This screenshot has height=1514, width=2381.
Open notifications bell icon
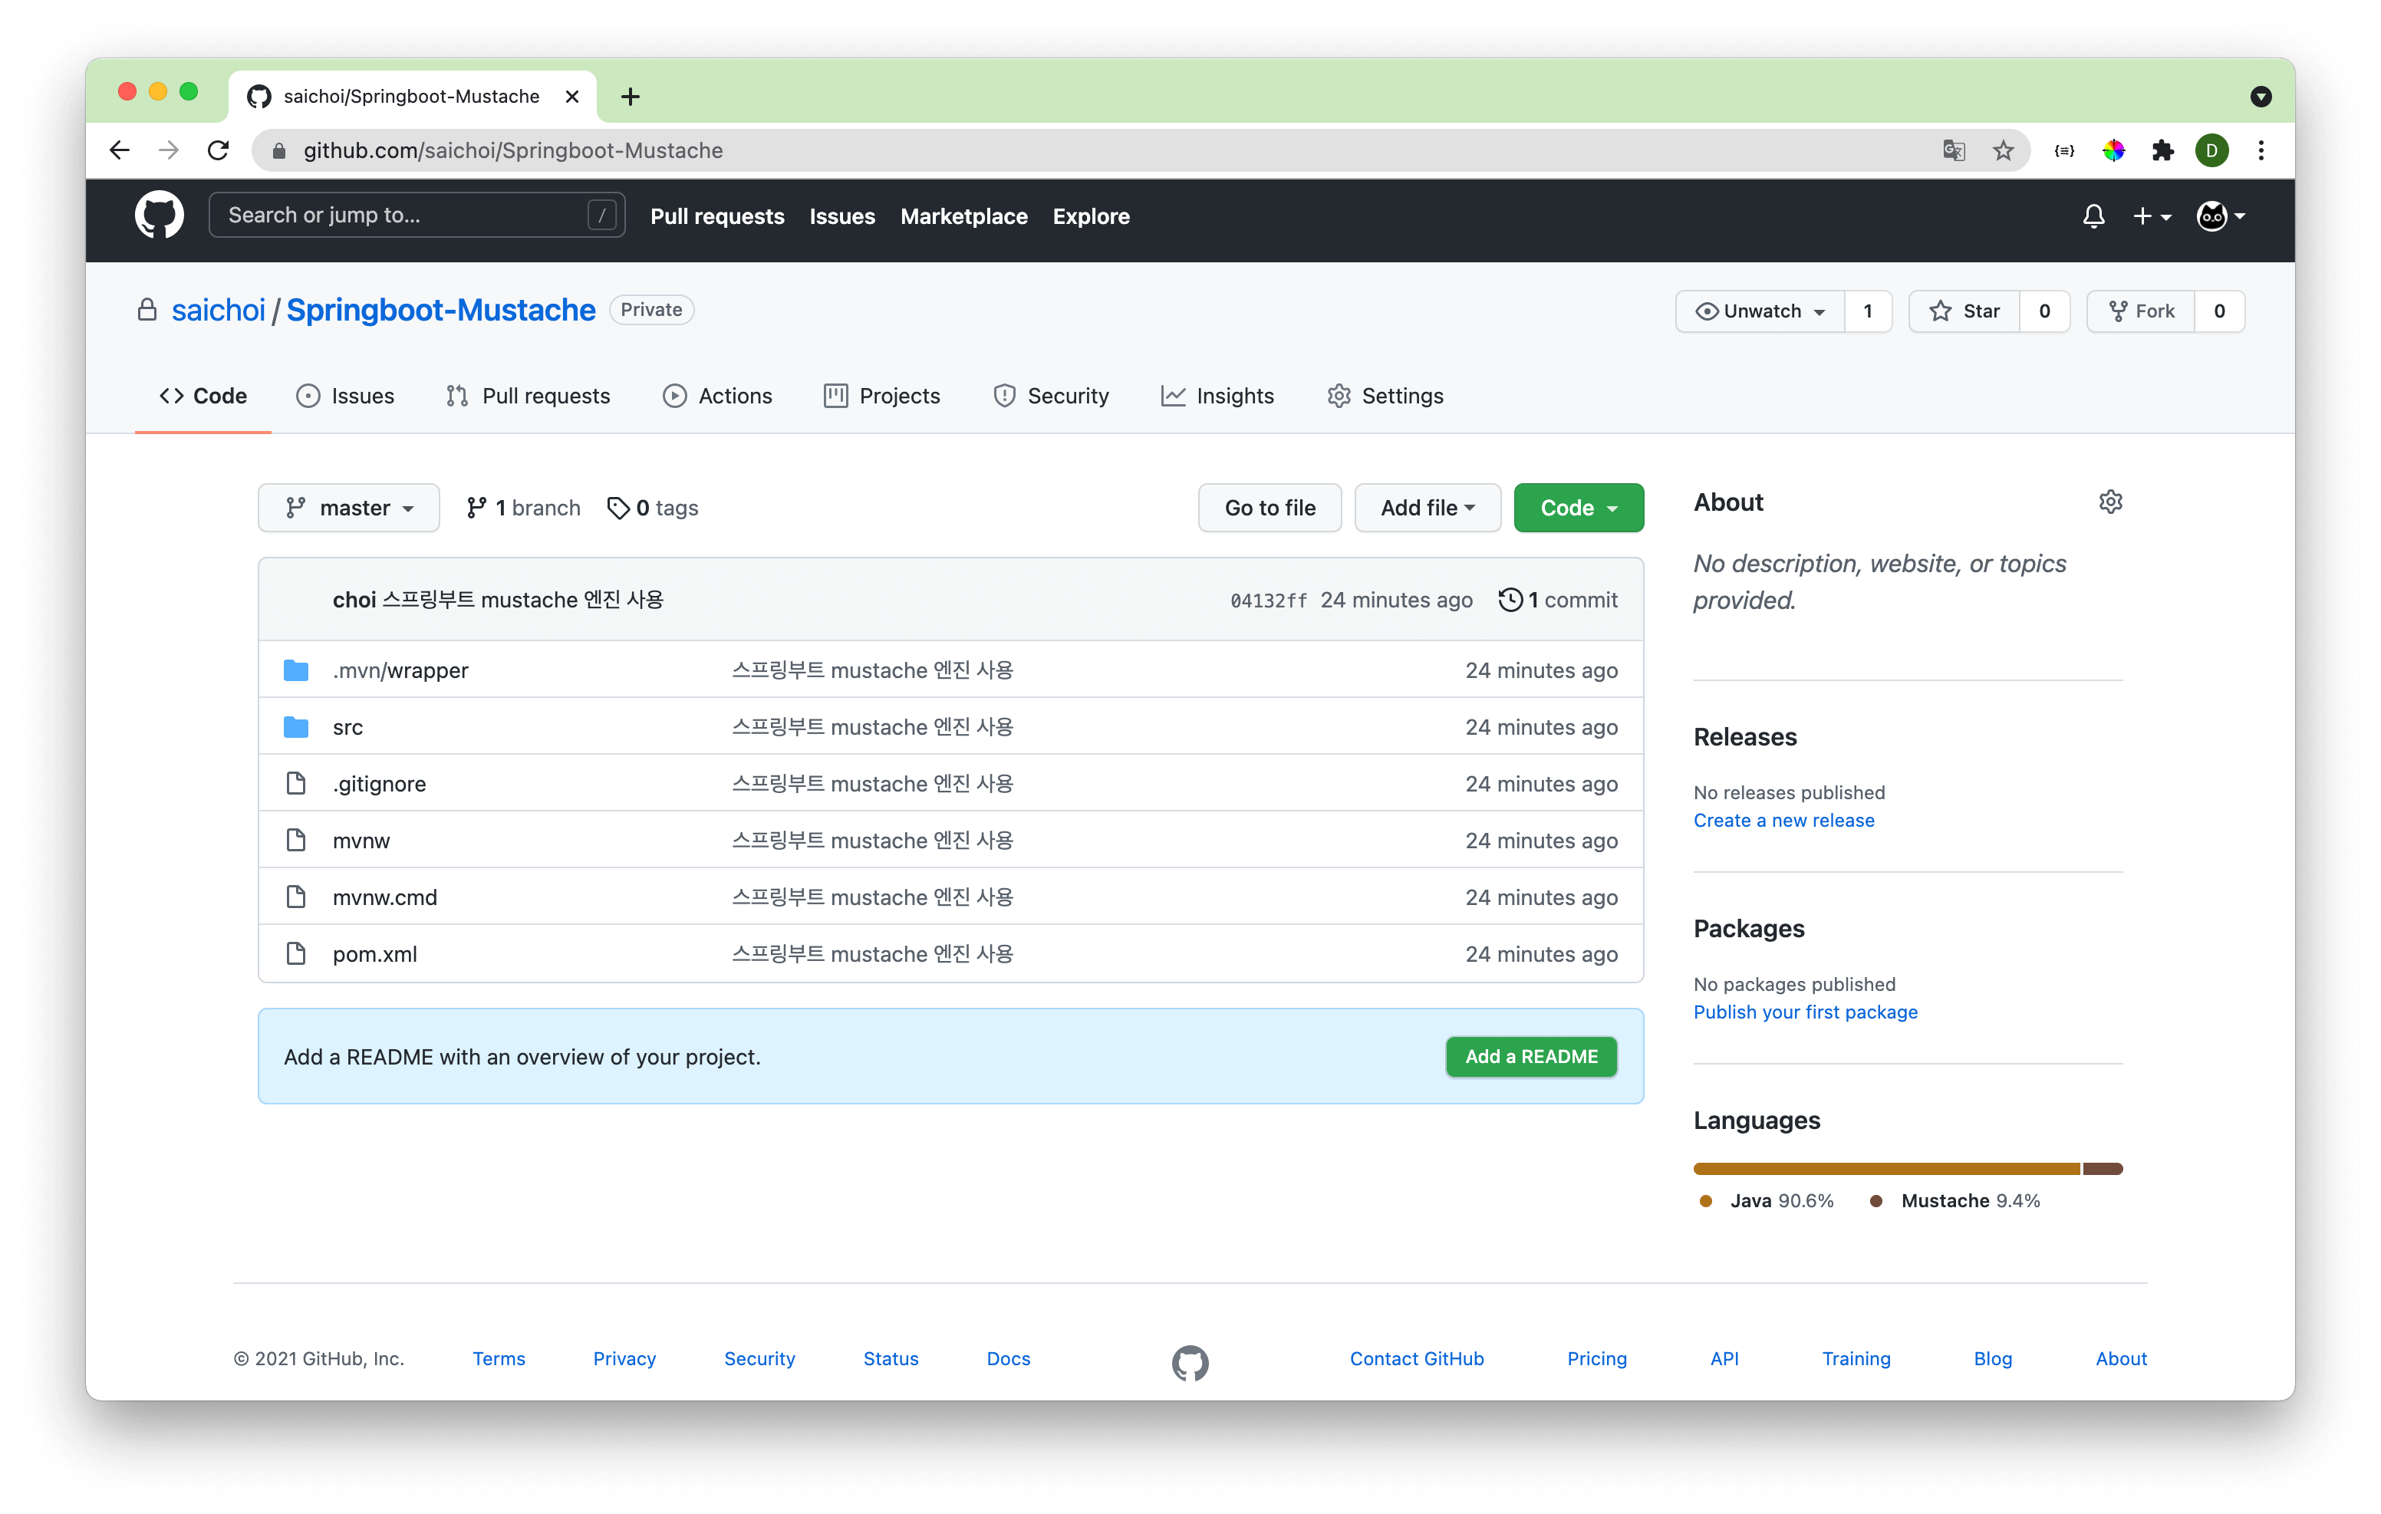(2093, 216)
